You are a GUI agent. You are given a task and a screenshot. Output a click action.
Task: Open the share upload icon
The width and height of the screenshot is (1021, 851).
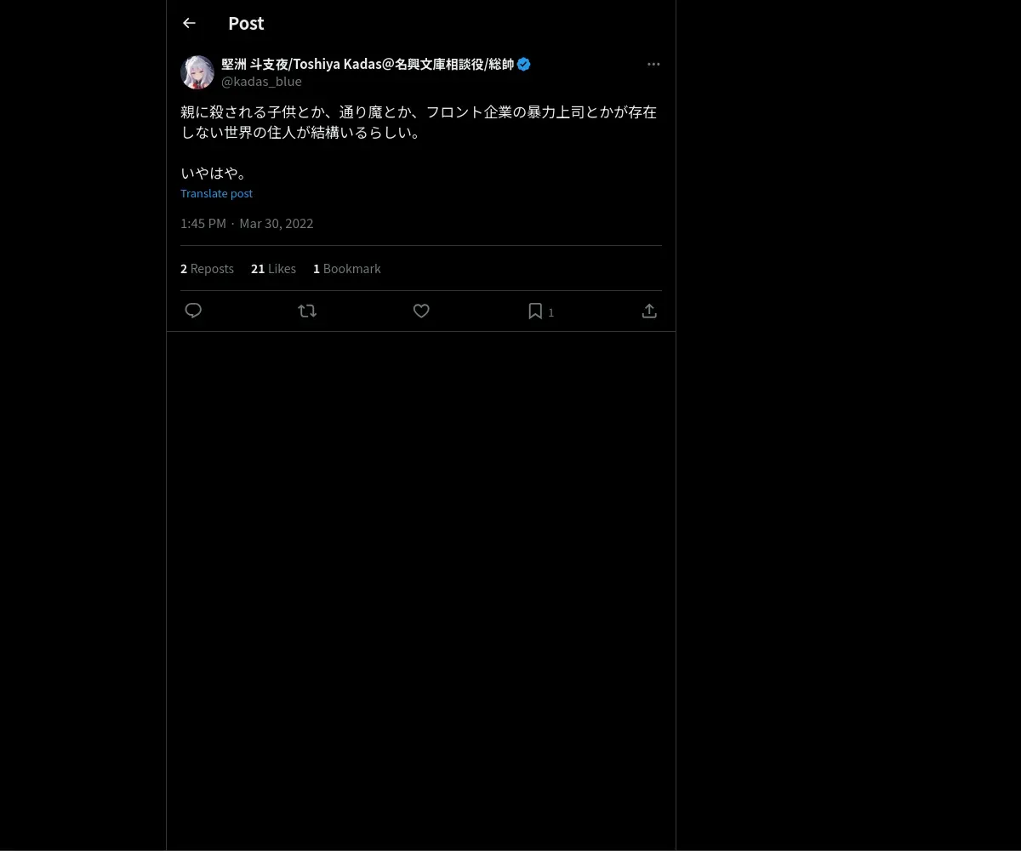click(649, 311)
